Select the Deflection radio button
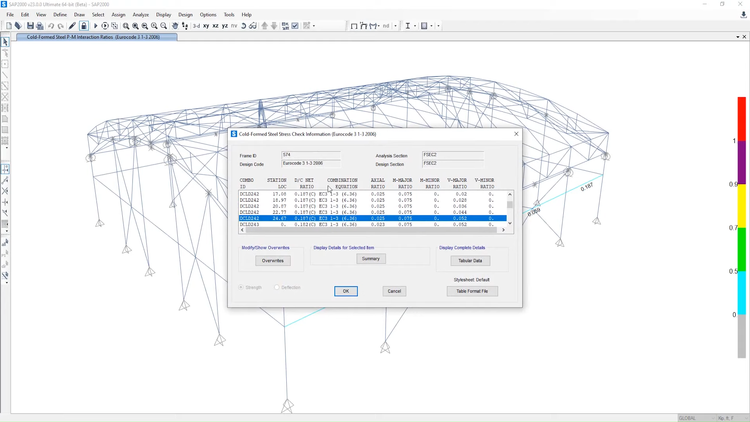The width and height of the screenshot is (750, 422). (276, 287)
